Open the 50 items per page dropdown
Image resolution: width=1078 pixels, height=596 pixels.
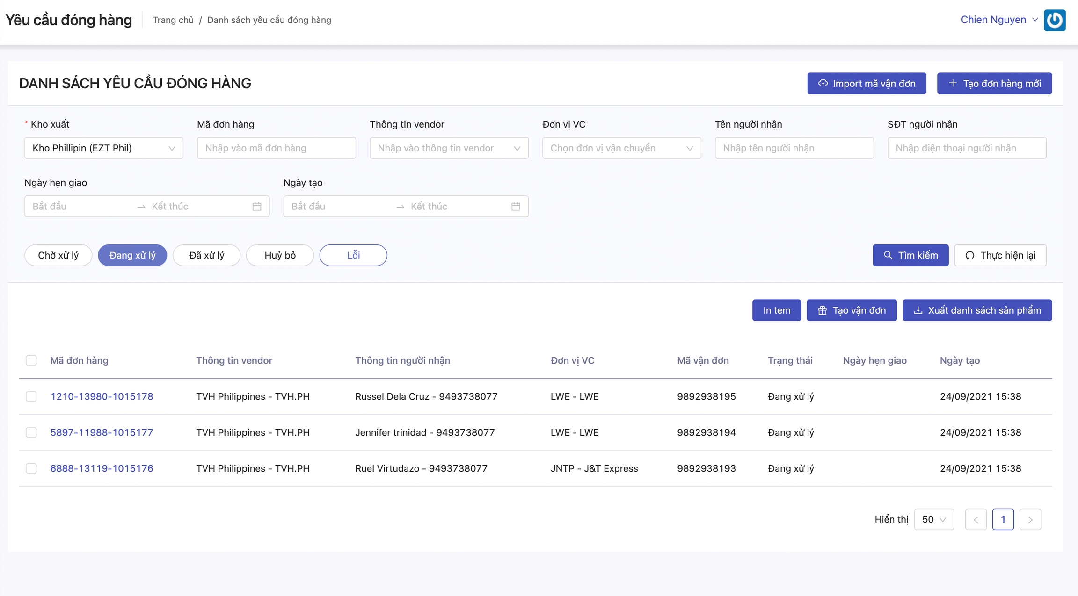(933, 519)
